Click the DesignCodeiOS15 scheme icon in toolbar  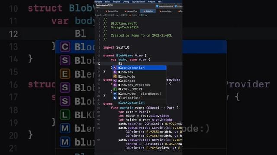(157, 6)
